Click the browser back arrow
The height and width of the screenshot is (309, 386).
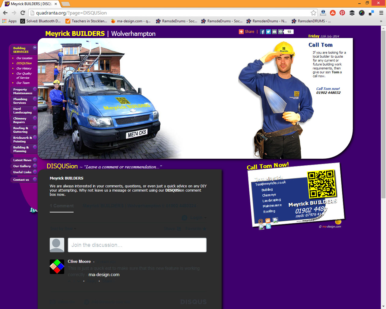[x=5, y=13]
